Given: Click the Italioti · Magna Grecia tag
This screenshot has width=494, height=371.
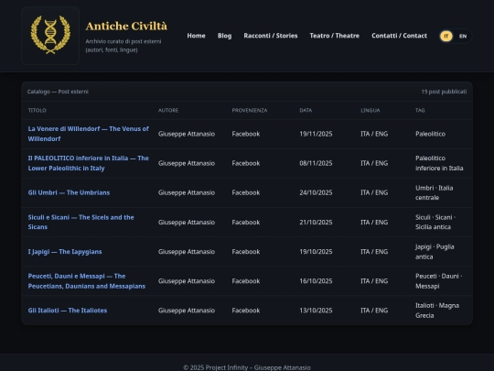Looking at the screenshot, I should 437,311.
